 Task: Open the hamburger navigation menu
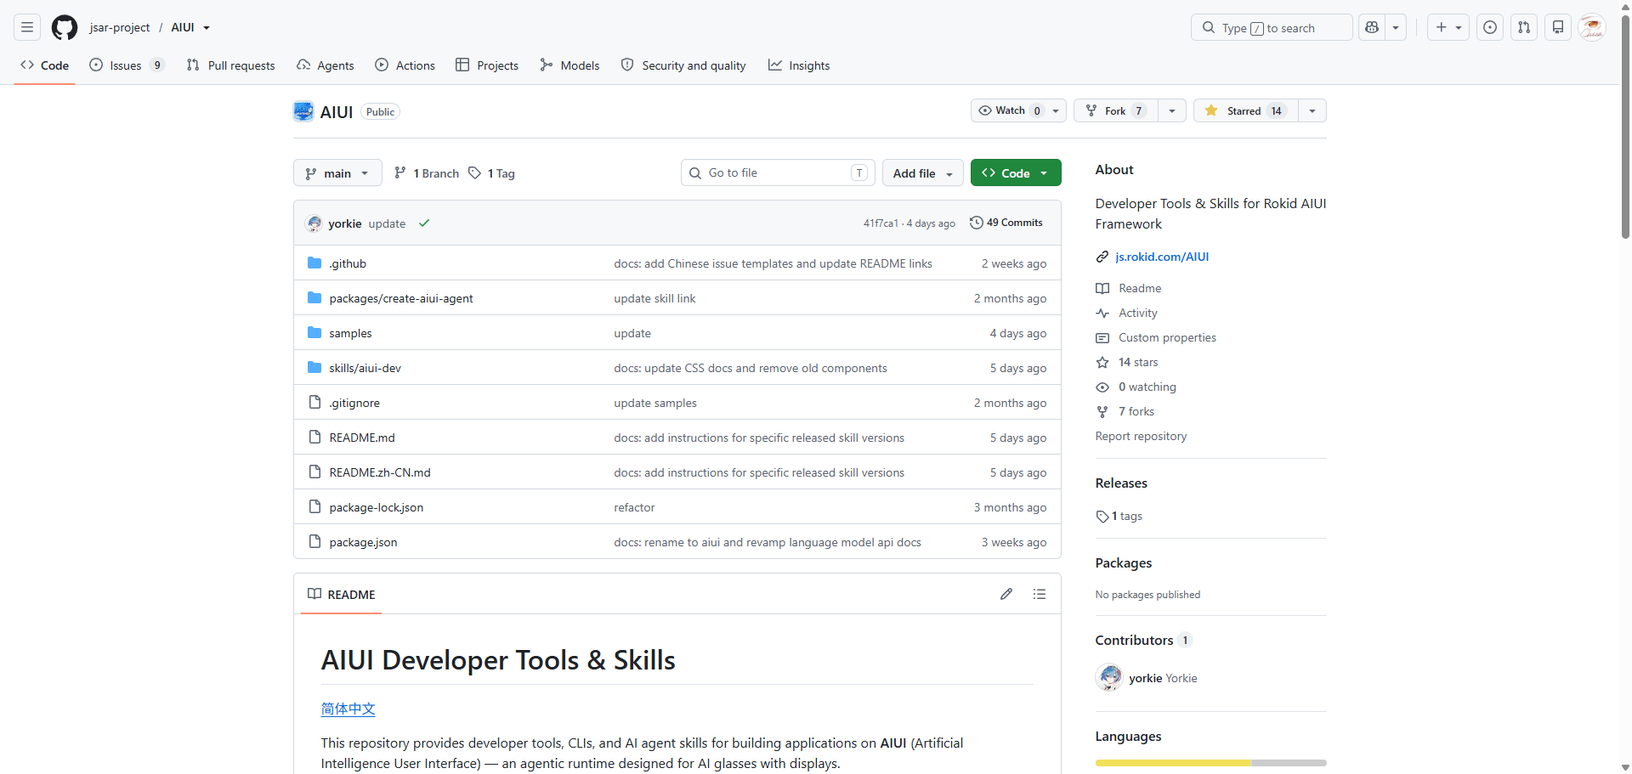[x=27, y=27]
